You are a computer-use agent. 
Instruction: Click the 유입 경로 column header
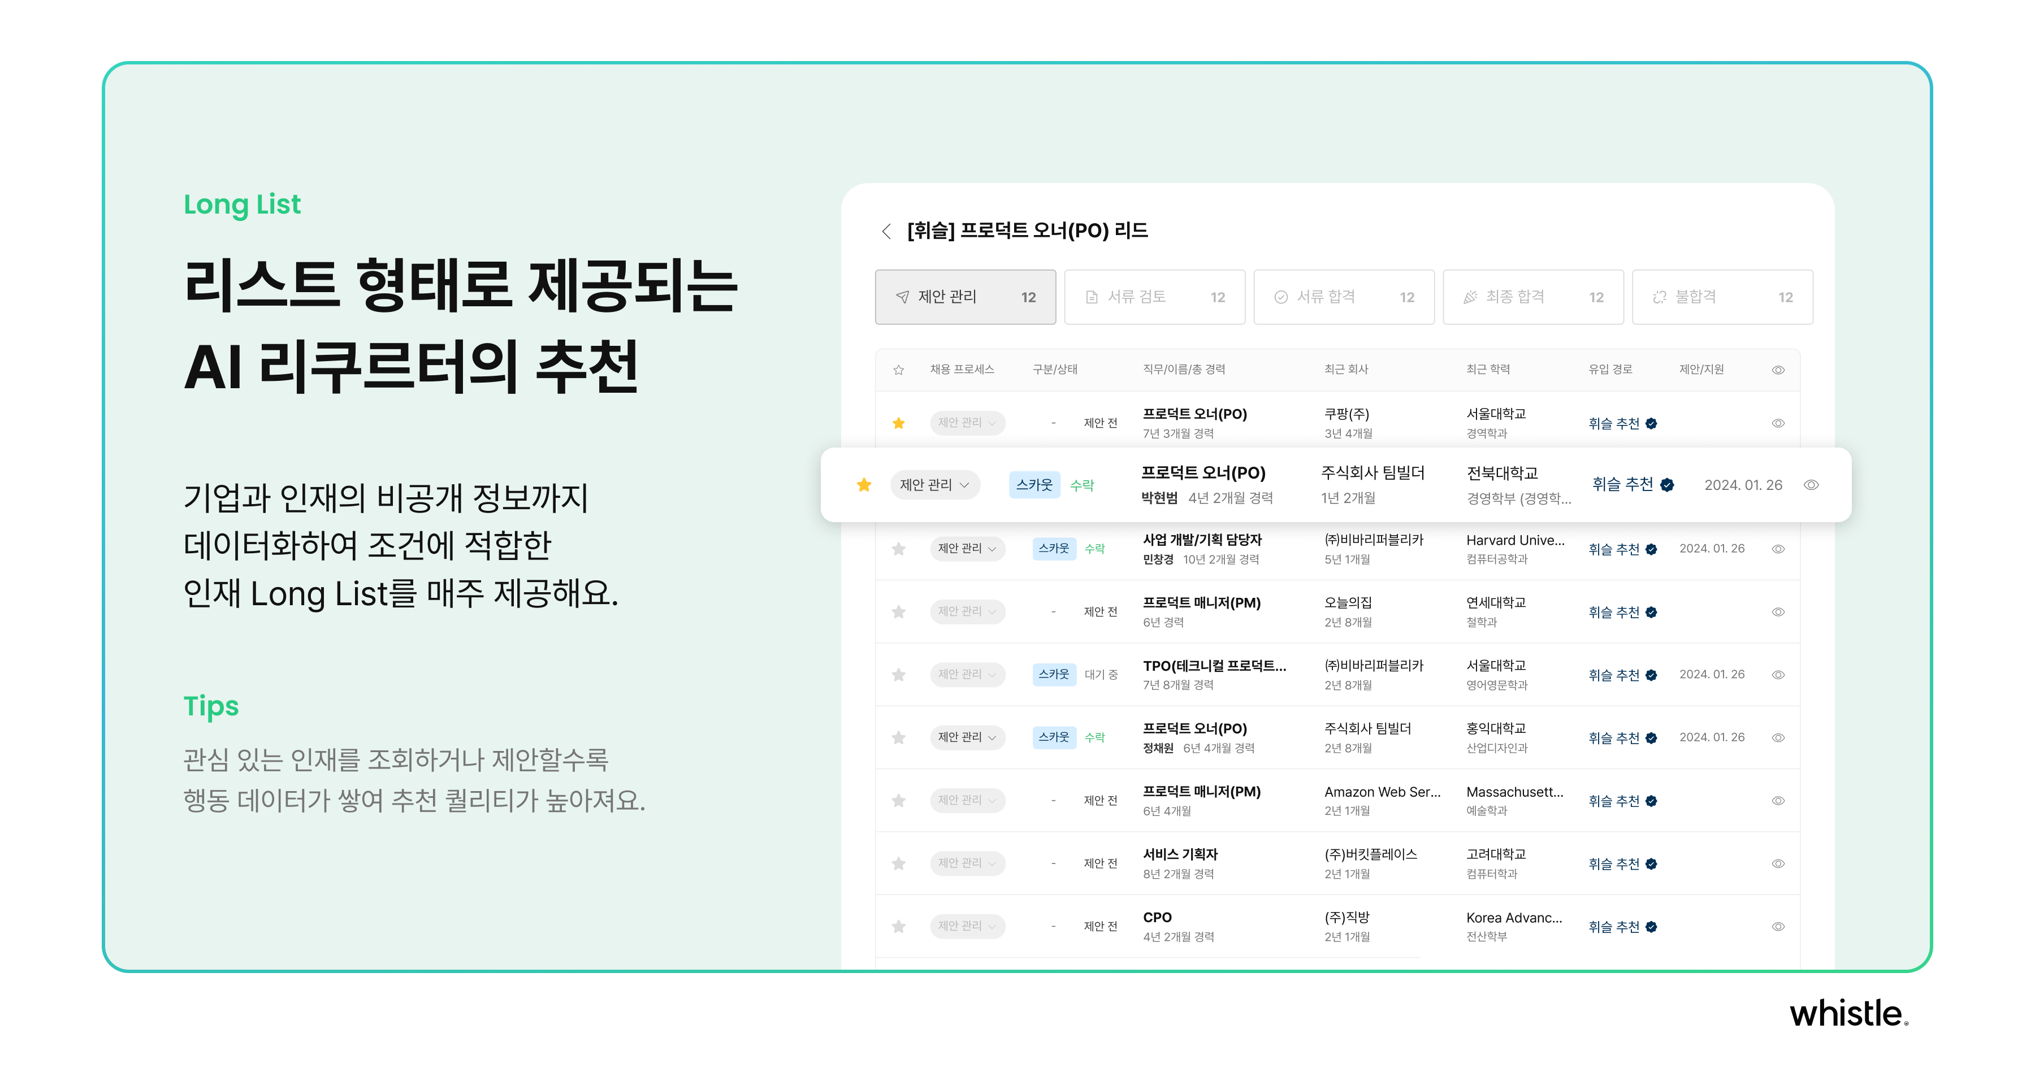pos(1609,370)
